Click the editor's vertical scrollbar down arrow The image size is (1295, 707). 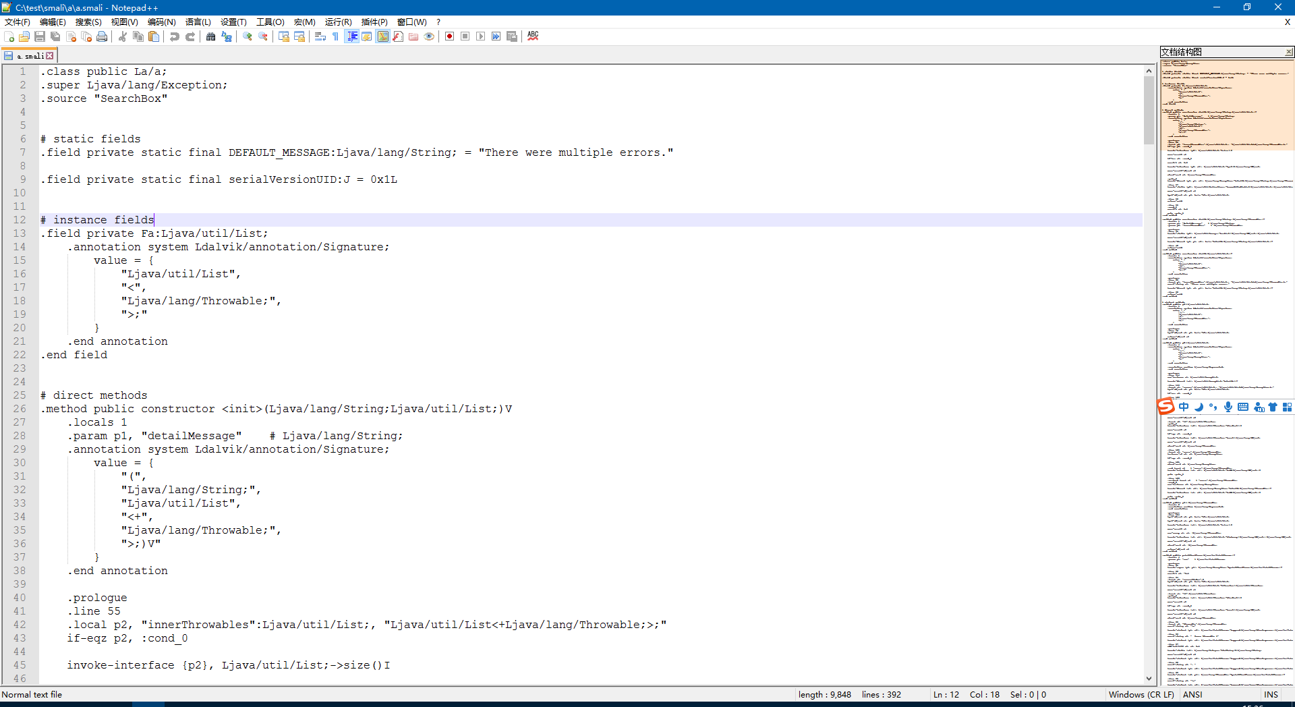(1149, 679)
